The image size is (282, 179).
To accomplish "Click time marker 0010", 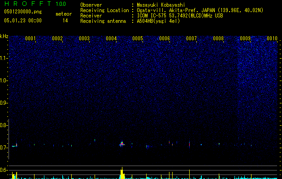I will (272, 38).
